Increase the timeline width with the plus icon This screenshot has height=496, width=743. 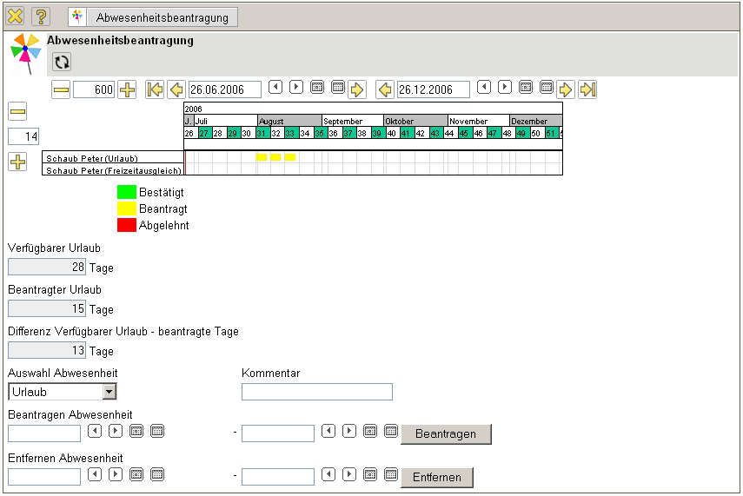tap(128, 89)
